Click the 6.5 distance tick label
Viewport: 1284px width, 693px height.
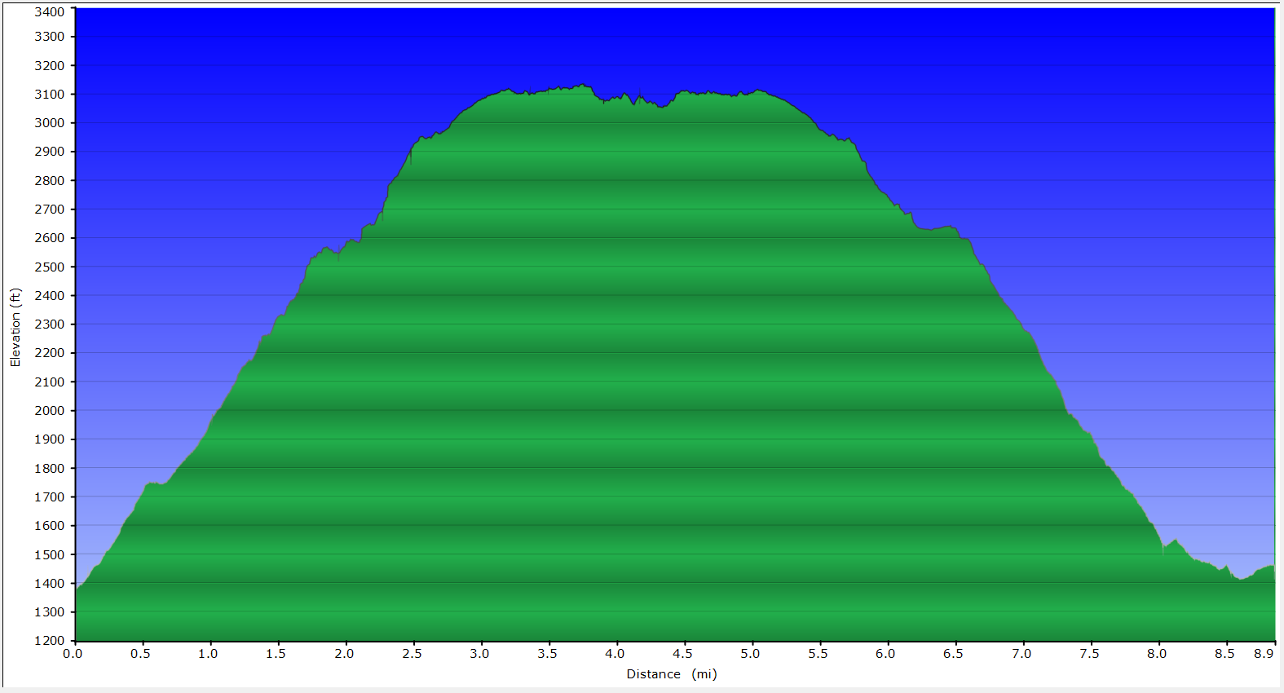(x=953, y=654)
